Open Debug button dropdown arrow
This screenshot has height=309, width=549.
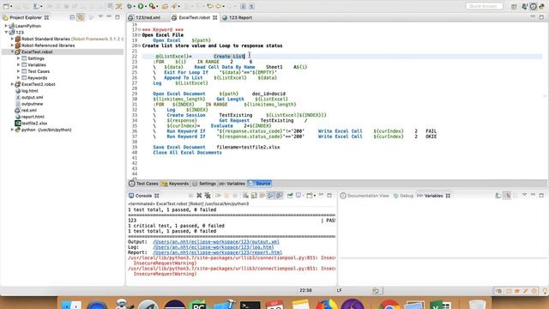pyautogui.click(x=135, y=6)
